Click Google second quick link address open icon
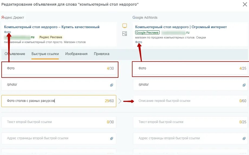The width and height of the screenshot is (249, 155). tap(244, 138)
